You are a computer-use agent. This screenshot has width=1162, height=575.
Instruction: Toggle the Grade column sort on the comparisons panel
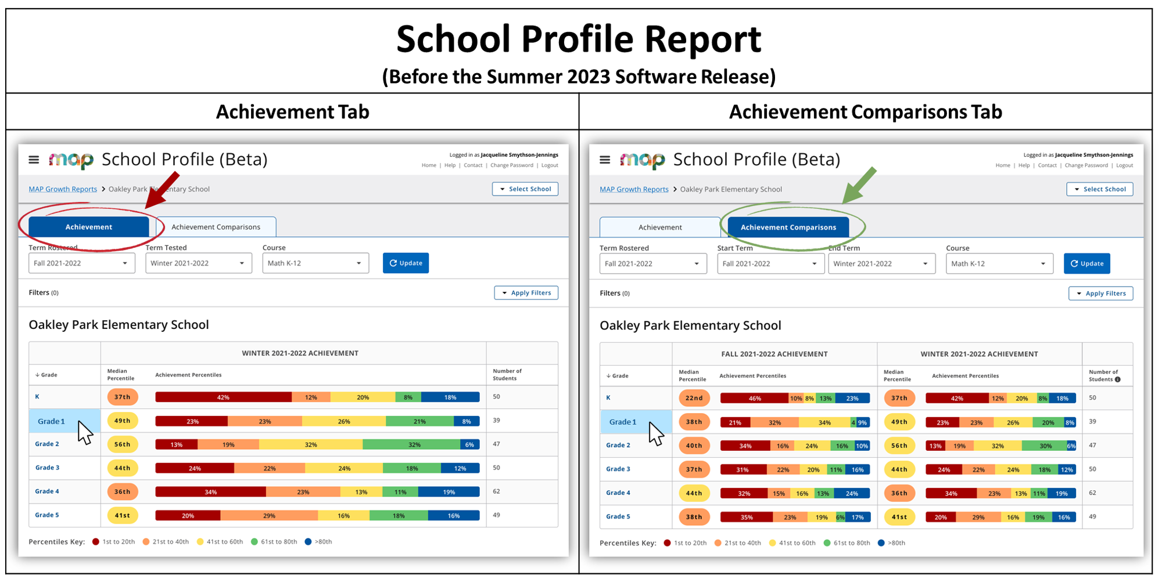pos(616,375)
